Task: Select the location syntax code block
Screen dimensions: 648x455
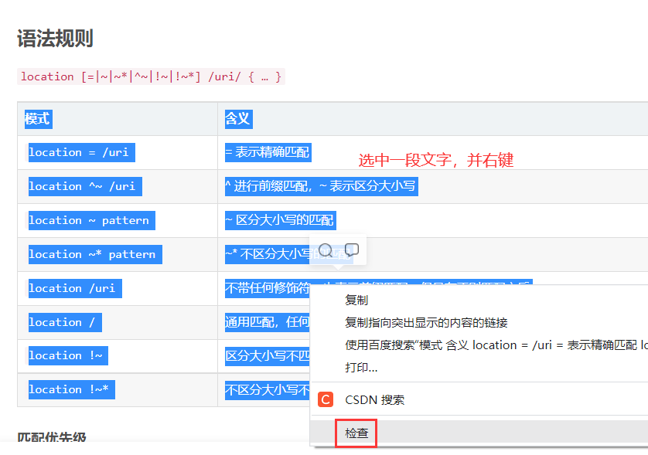Action: pos(151,76)
